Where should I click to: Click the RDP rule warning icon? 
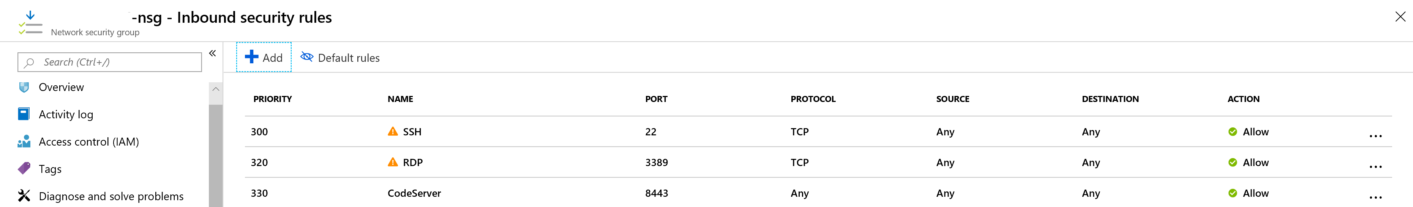[x=393, y=162]
